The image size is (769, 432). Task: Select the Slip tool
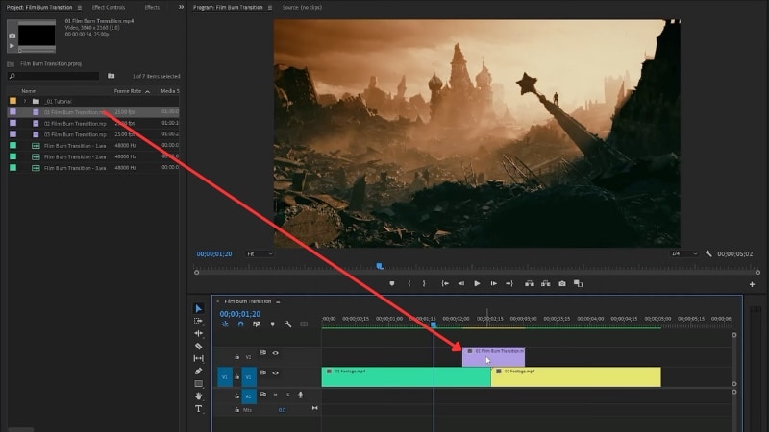pos(199,358)
